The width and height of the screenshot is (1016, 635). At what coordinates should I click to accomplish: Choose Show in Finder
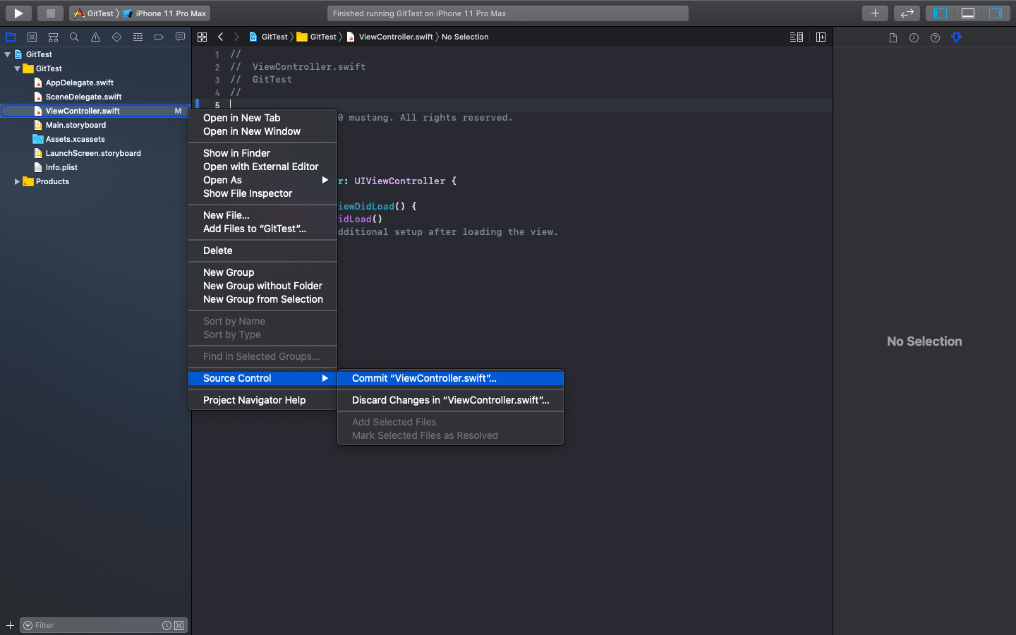point(262,153)
